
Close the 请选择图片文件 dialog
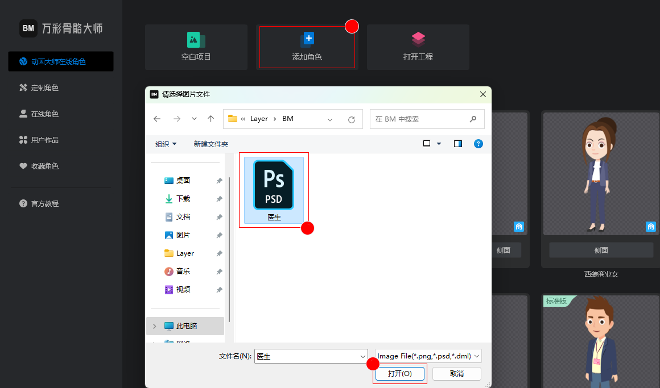[x=483, y=94]
